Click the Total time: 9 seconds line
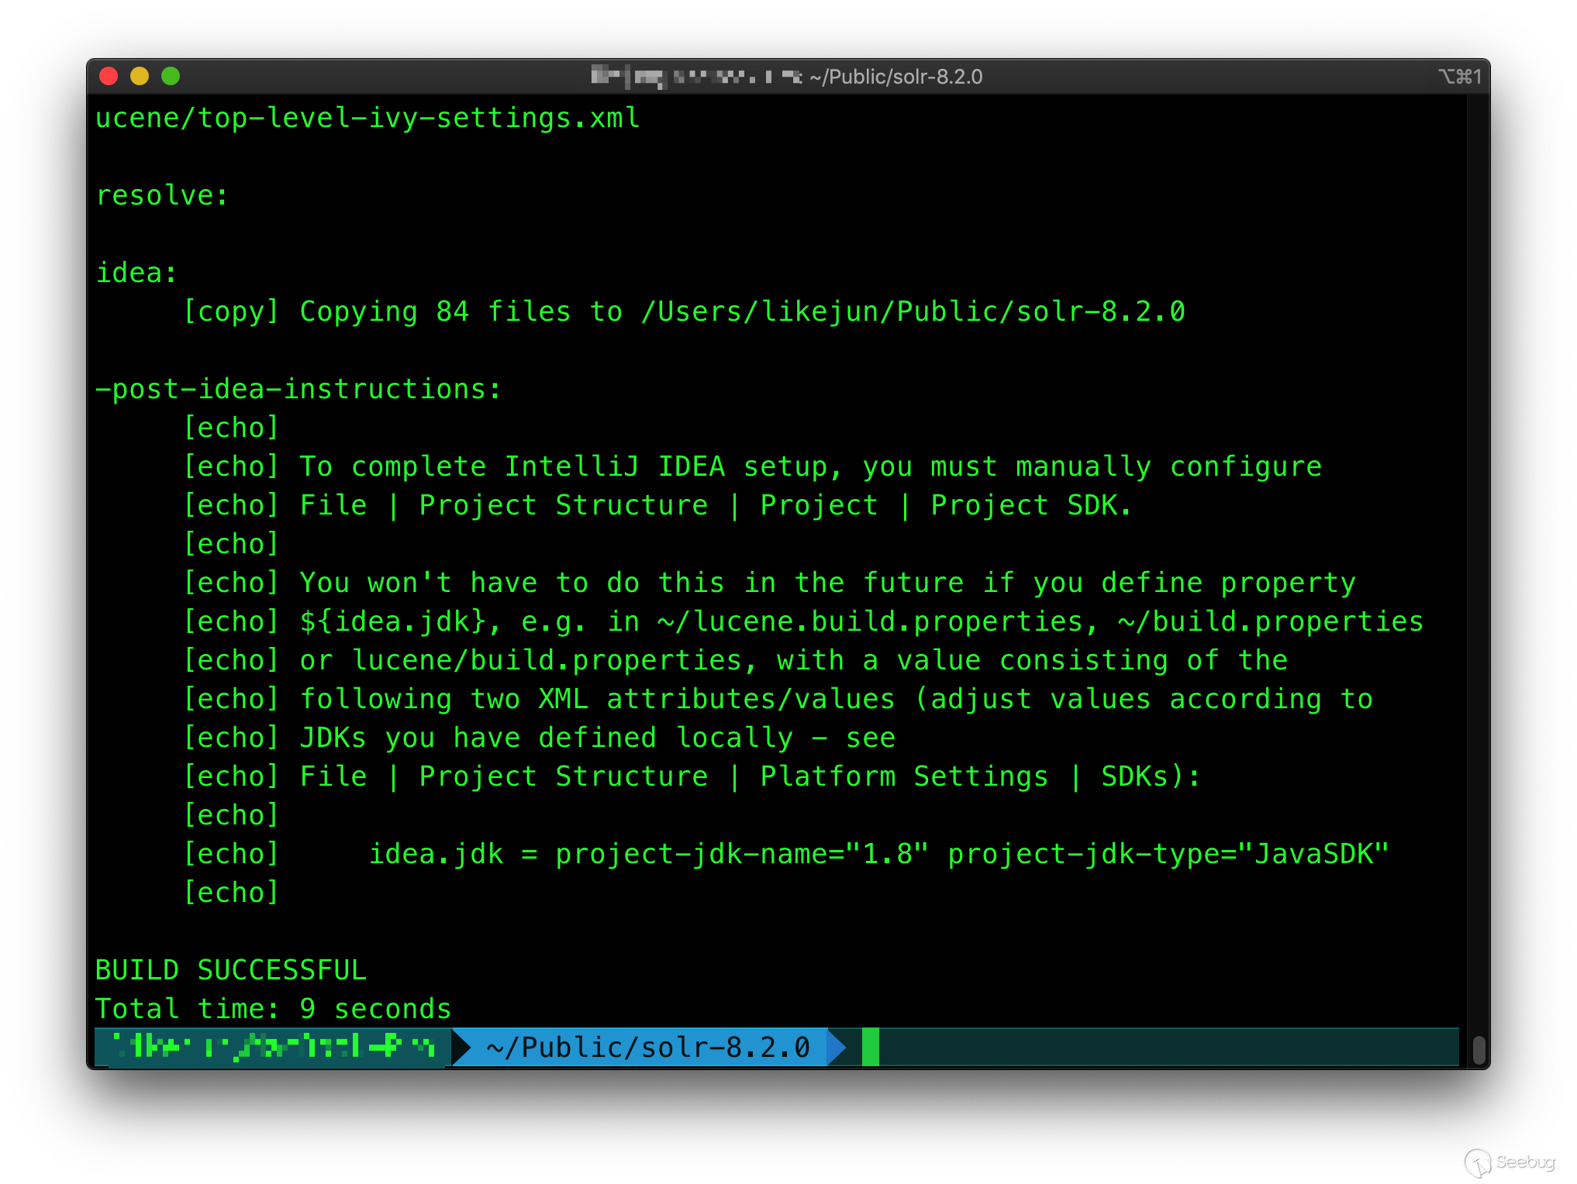The width and height of the screenshot is (1577, 1184). click(273, 1009)
